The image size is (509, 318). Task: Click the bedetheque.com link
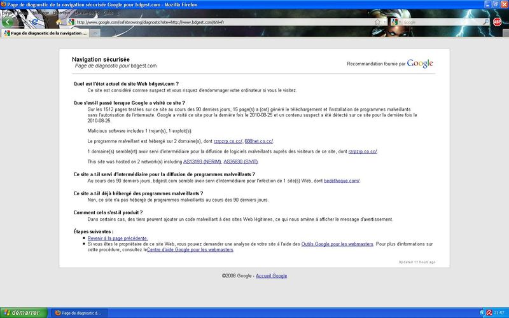pyautogui.click(x=342, y=181)
